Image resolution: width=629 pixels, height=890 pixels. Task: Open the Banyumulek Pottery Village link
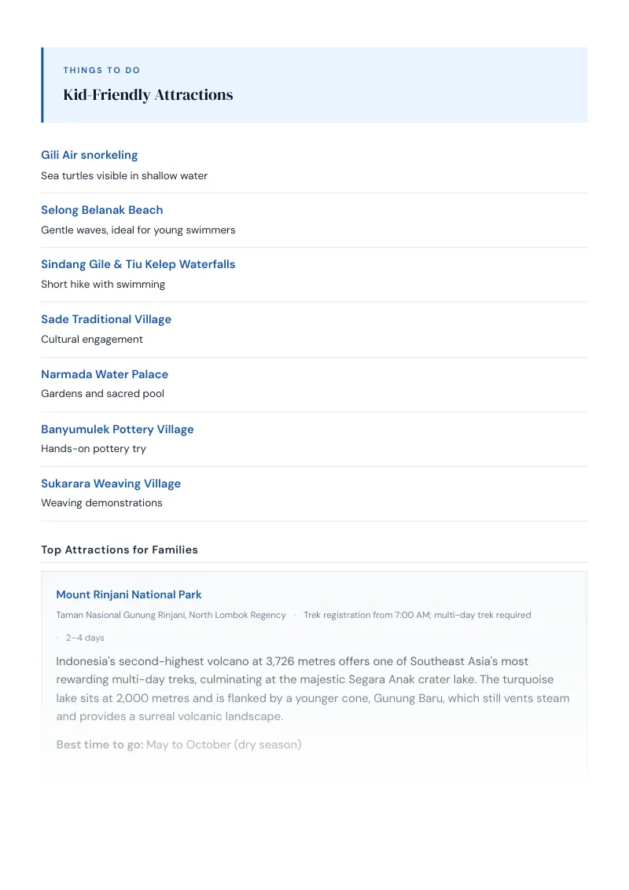tap(117, 430)
